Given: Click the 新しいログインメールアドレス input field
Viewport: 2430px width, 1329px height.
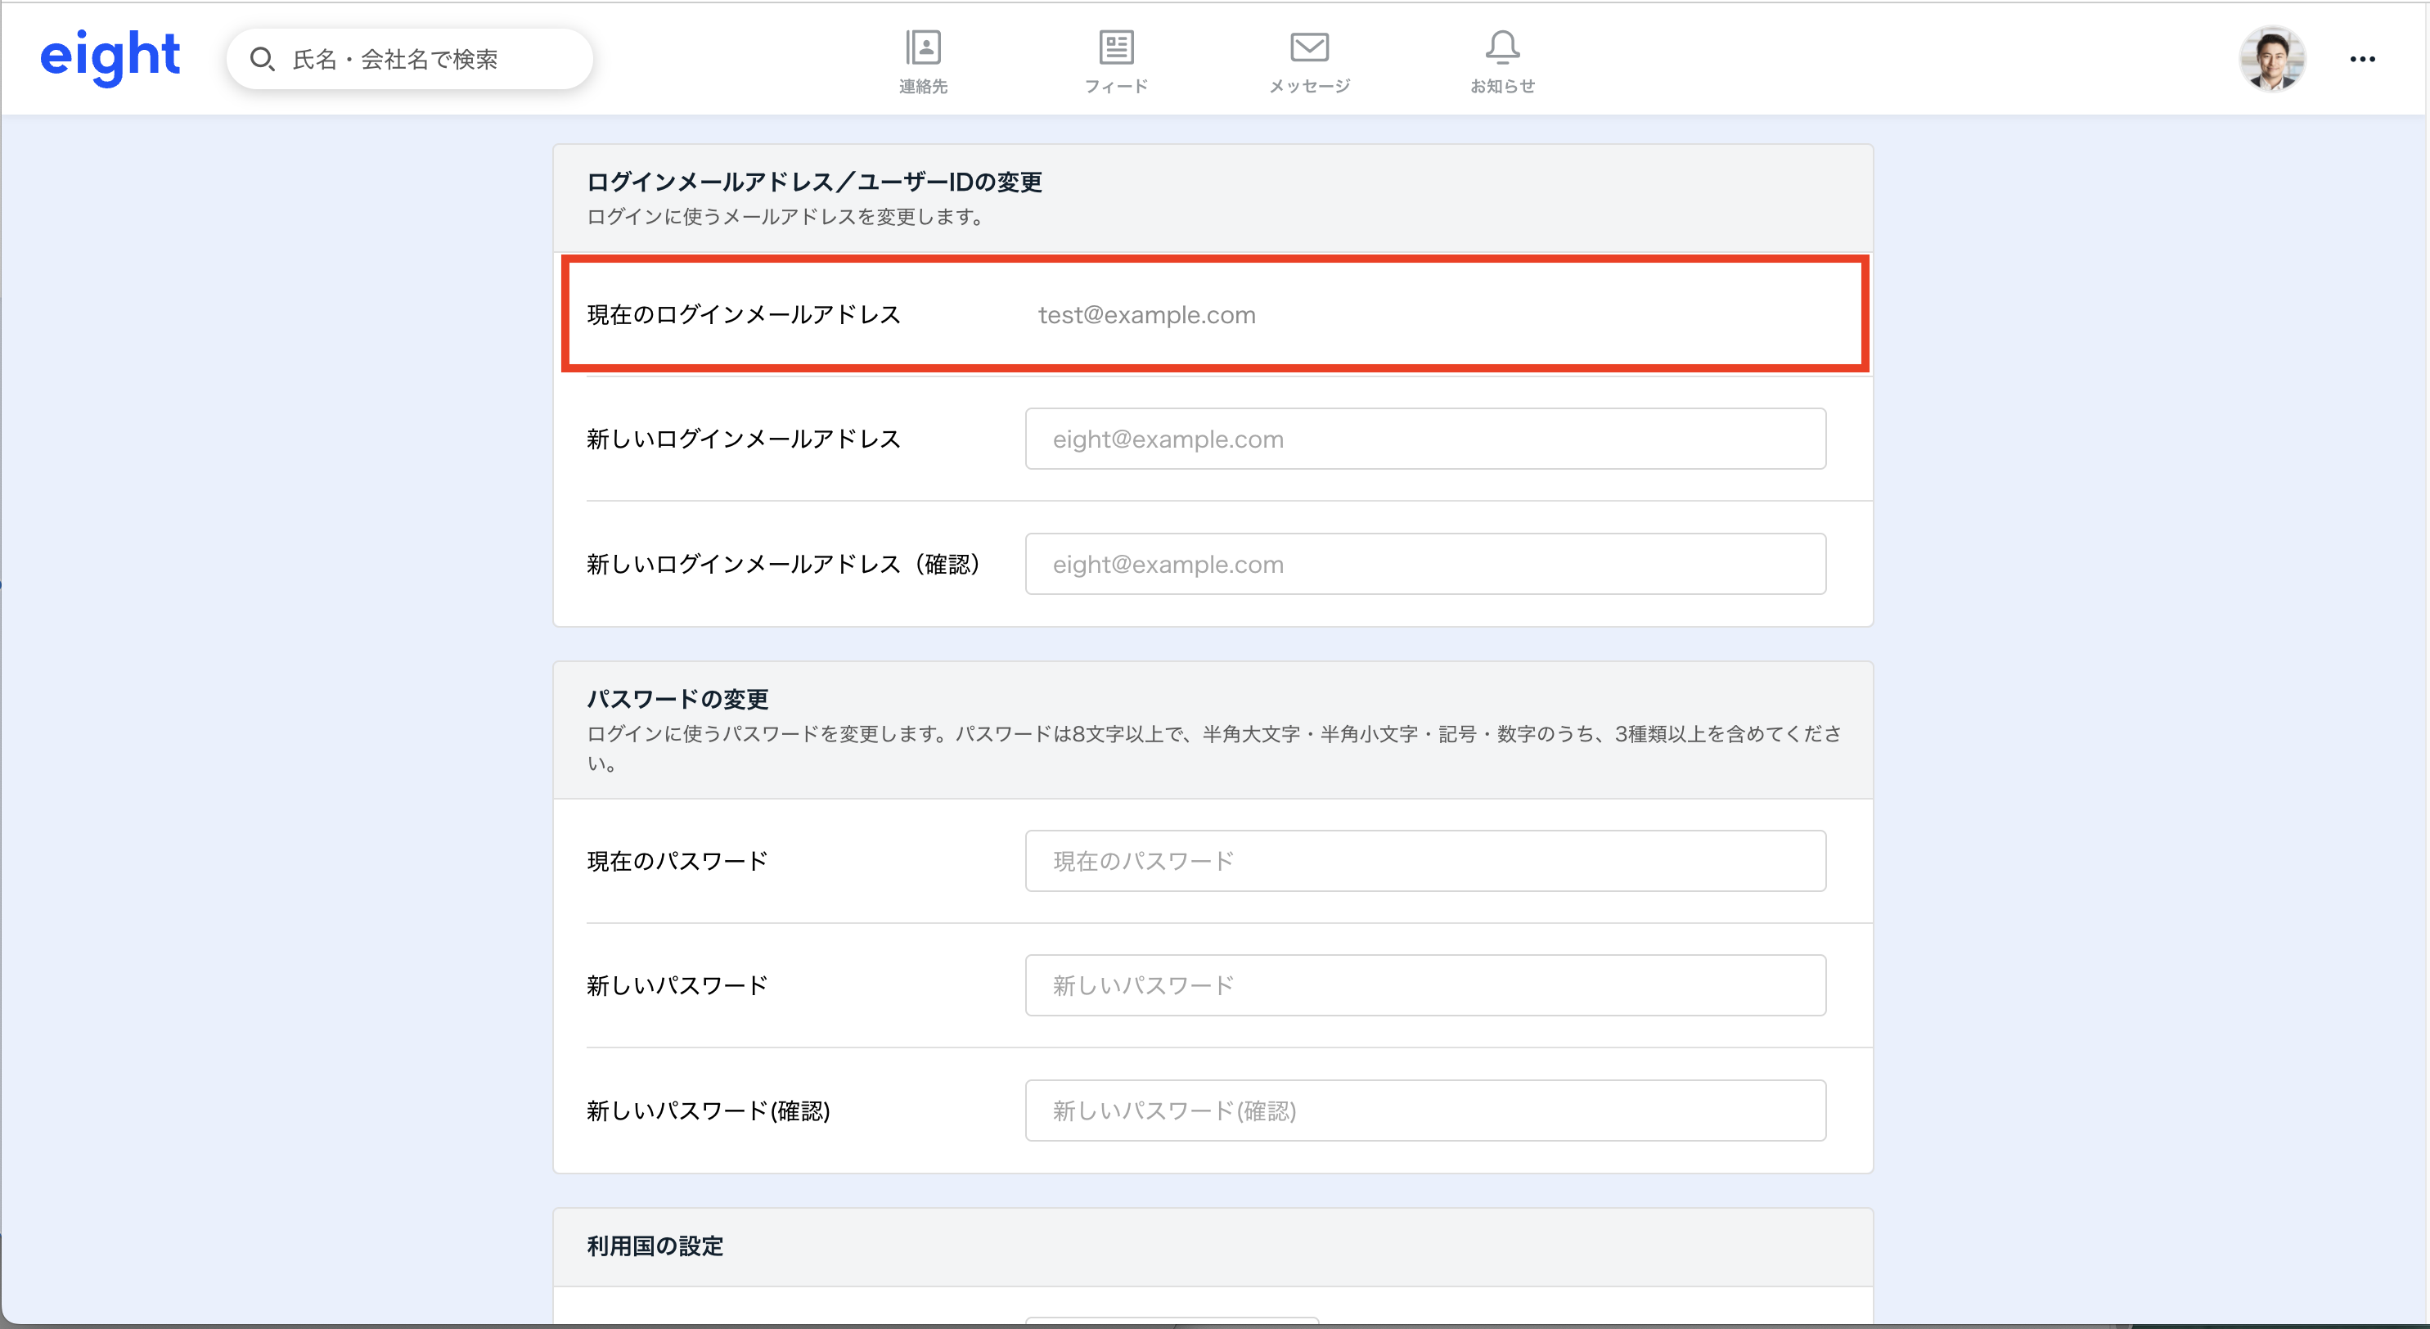Looking at the screenshot, I should (1424, 439).
